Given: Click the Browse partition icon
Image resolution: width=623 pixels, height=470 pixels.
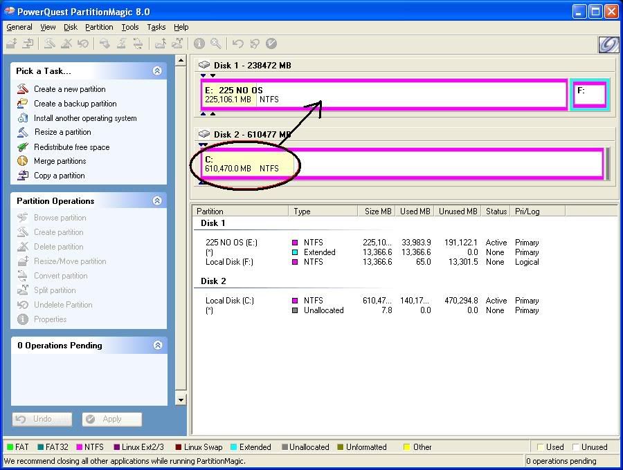Looking at the screenshot, I should pos(23,217).
